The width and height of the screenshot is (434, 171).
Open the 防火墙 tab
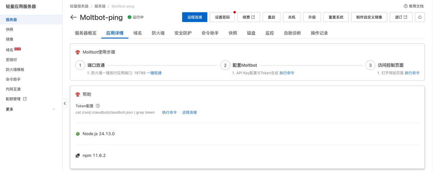point(158,33)
